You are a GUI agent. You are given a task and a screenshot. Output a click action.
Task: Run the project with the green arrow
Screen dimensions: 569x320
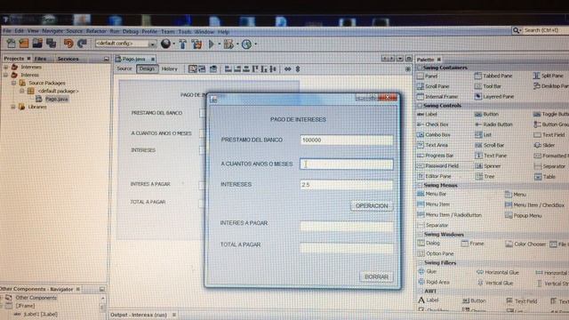[x=212, y=44]
